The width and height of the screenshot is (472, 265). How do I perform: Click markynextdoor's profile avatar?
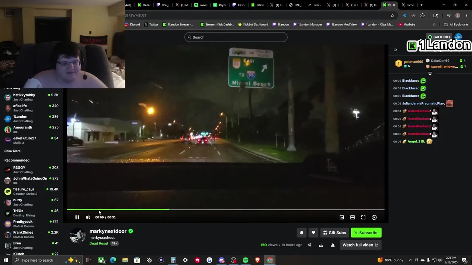tap(78, 236)
